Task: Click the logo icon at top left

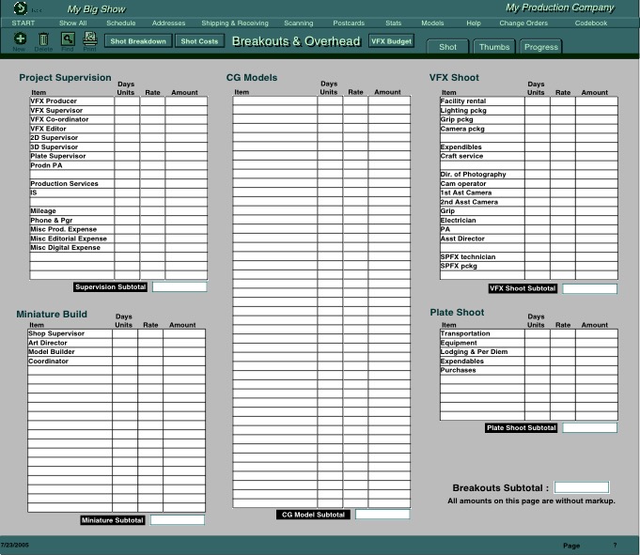Action: coord(20,8)
